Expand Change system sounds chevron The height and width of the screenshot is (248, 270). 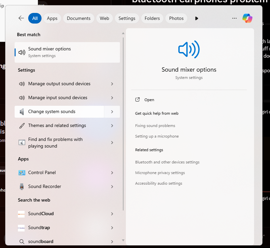point(112,112)
